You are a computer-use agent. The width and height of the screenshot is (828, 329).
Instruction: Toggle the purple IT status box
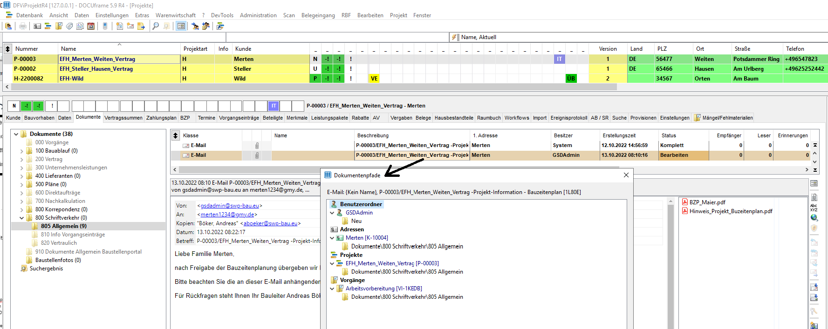274,106
